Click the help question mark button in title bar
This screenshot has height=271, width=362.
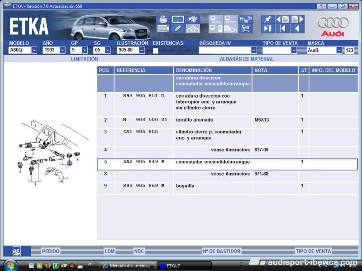322,6
